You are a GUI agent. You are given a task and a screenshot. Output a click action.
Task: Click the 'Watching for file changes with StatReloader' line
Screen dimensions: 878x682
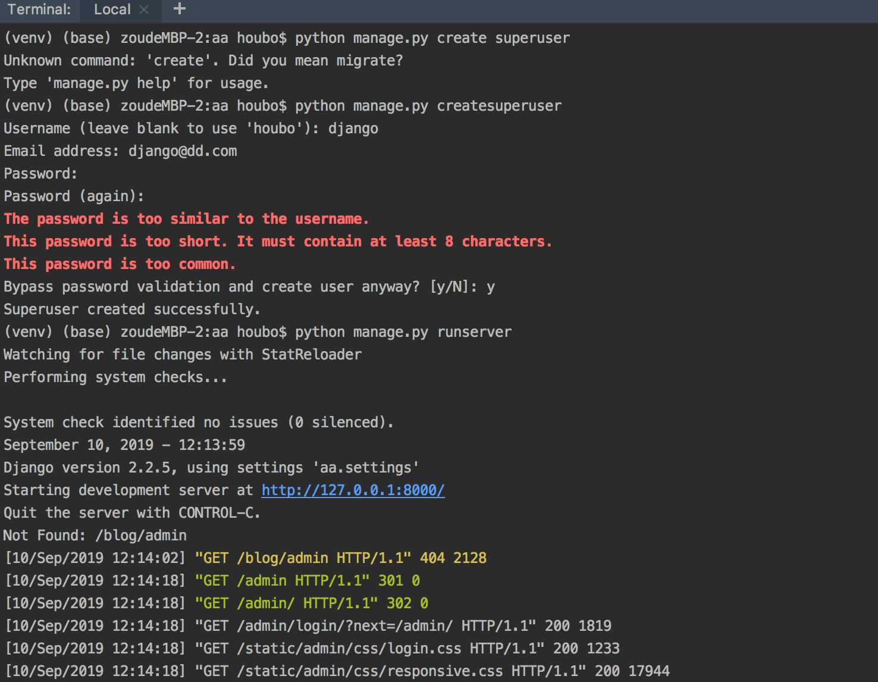tap(183, 355)
